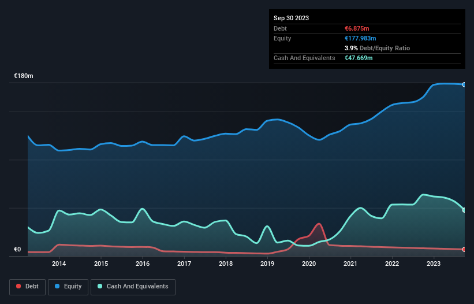Screen dimensions: 474x304
Task: Click the teal Cash legend dot
Action: click(100, 286)
